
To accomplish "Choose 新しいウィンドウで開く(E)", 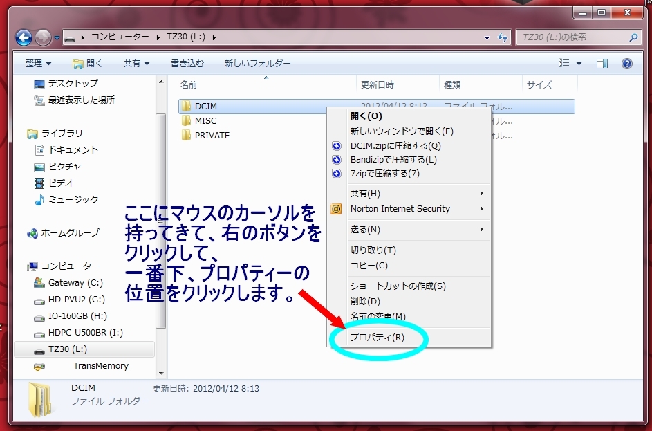I will coord(409,131).
